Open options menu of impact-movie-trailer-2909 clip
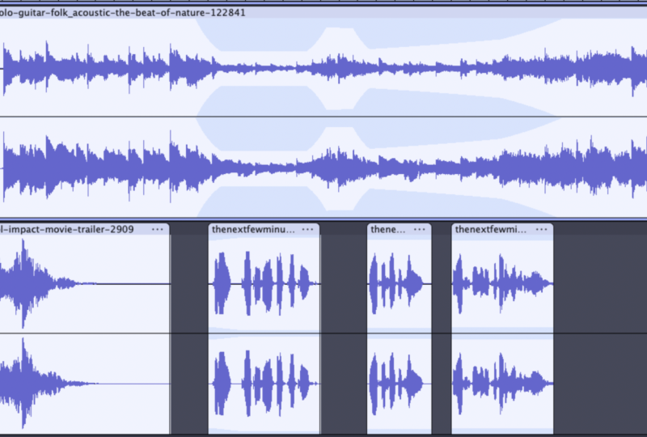Image resolution: width=647 pixels, height=437 pixels. [157, 229]
